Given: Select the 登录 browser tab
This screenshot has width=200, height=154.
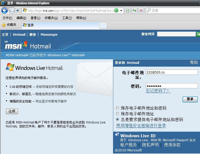Looking at the screenshot, I should click(x=60, y=25).
